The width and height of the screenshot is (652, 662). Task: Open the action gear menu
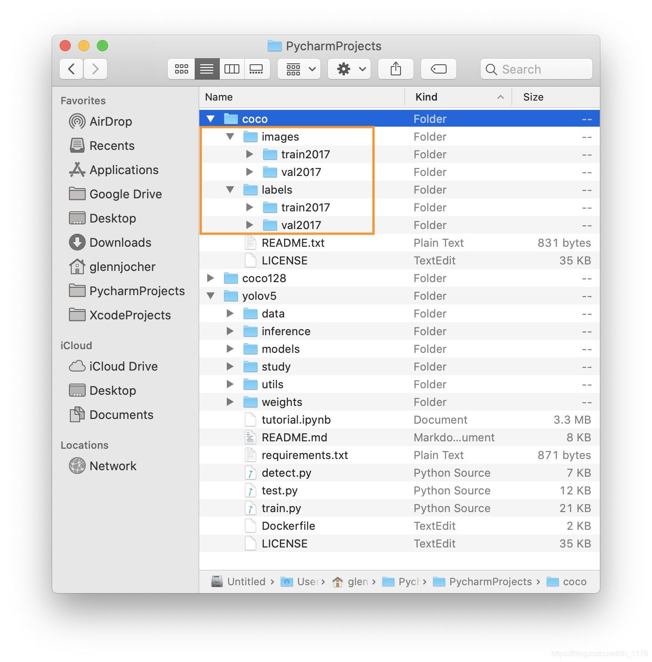pos(349,69)
